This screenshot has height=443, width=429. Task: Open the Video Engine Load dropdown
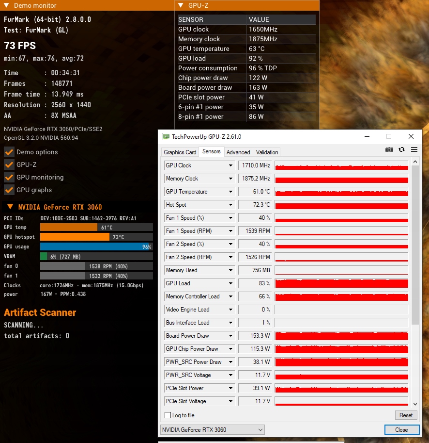pos(230,310)
